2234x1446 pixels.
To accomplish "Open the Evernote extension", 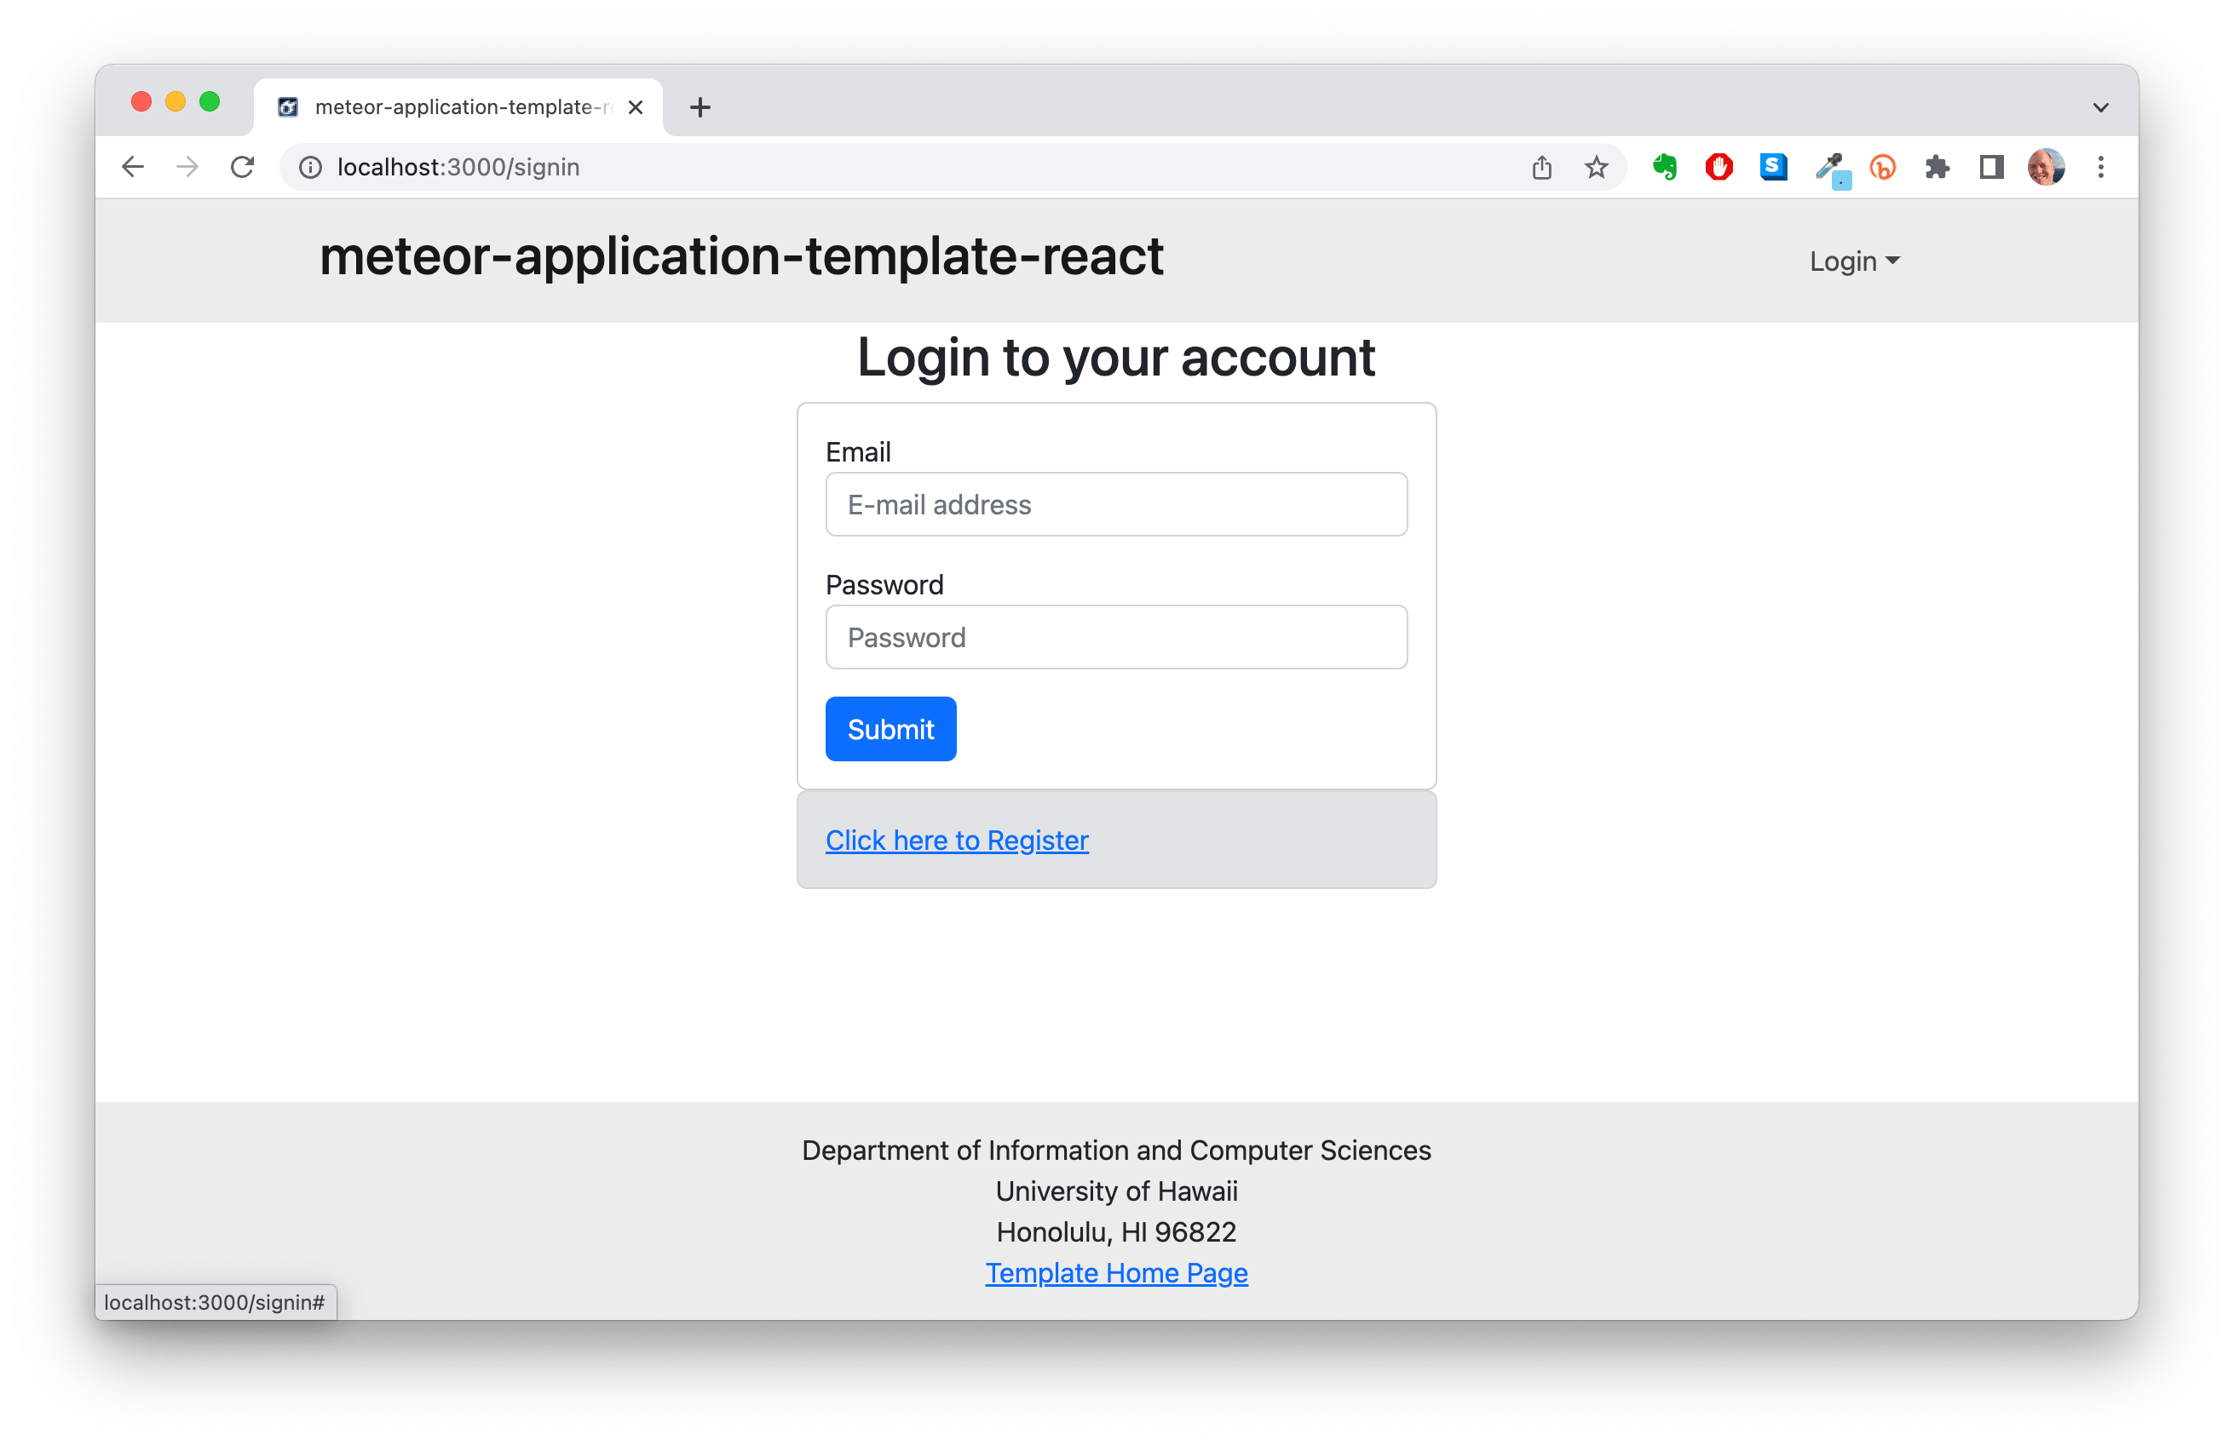I will tap(1664, 167).
